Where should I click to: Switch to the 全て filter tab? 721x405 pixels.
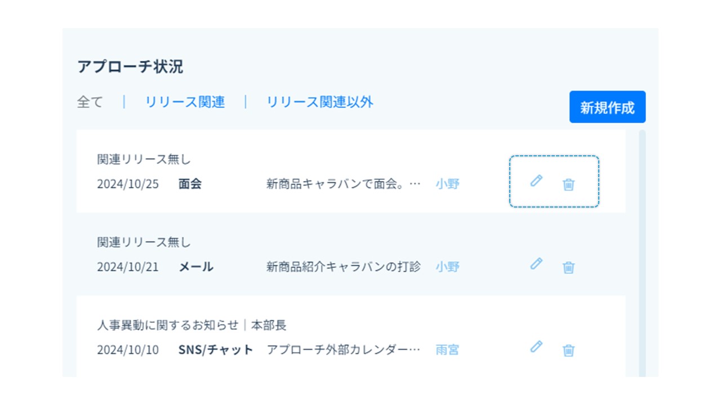pyautogui.click(x=90, y=102)
